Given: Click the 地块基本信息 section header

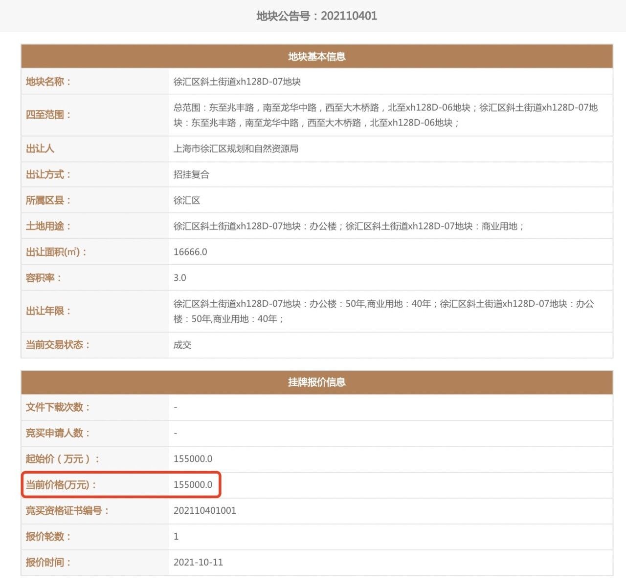Looking at the screenshot, I should coord(317,57).
